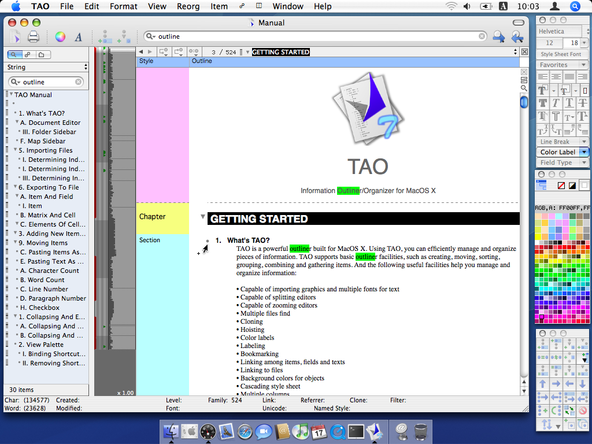
Task: Open the Reorg menu
Action: coord(188,6)
